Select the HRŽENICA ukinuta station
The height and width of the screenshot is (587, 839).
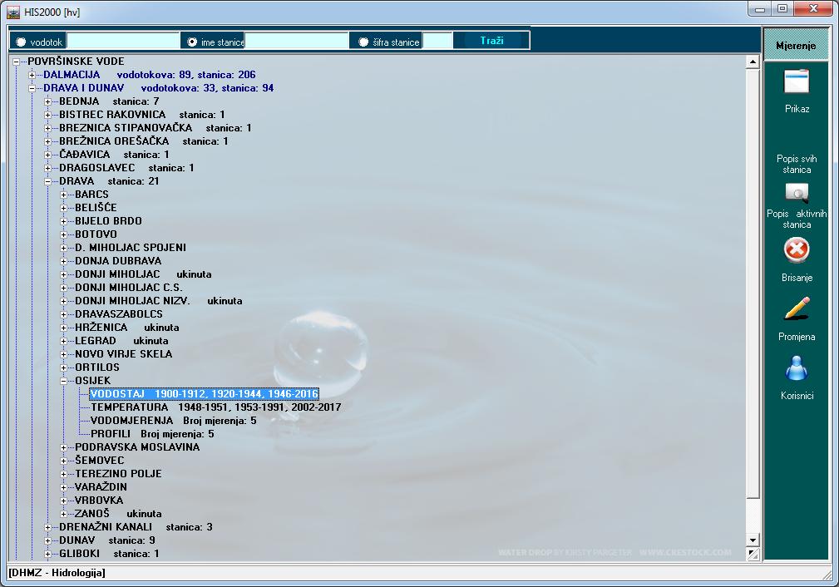(127, 328)
